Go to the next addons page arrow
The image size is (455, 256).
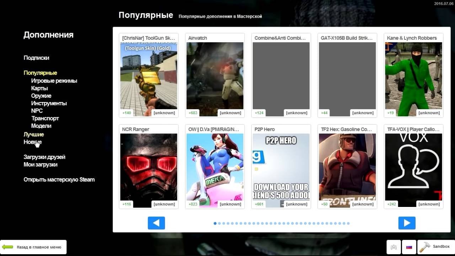point(407,223)
